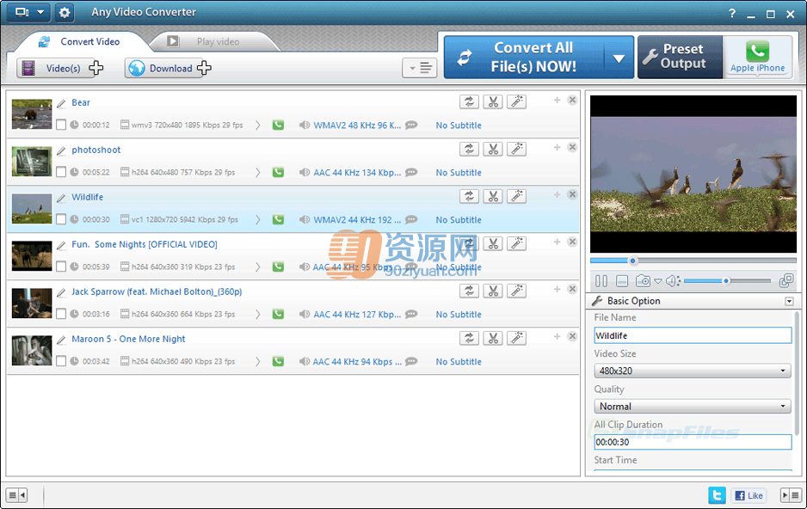Click the plus icon on Maroon 5 row
Screen dimensions: 807x509
pos(557,337)
